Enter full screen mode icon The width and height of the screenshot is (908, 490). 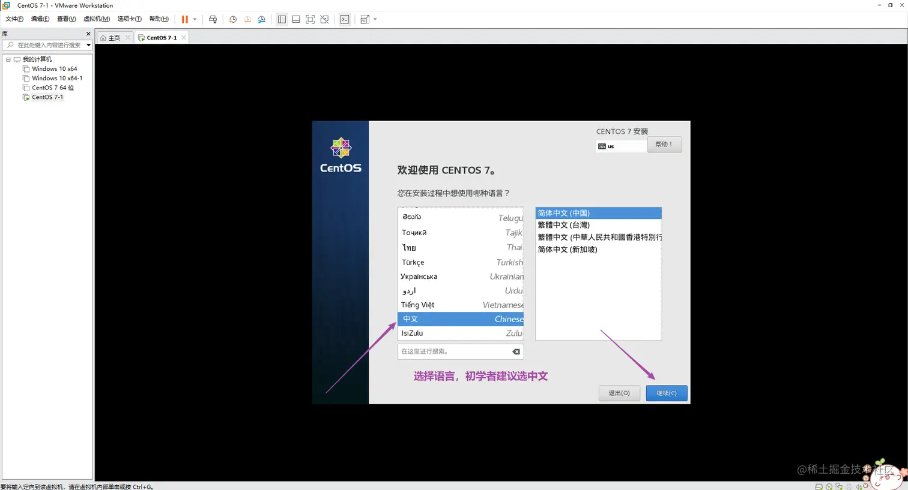tap(310, 20)
